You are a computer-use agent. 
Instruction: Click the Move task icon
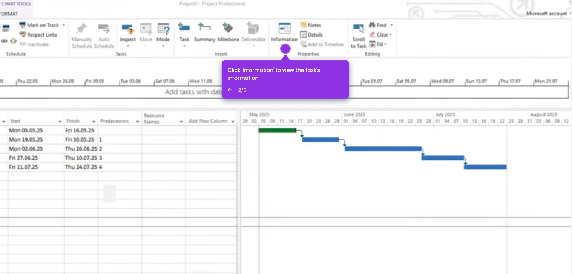(146, 29)
